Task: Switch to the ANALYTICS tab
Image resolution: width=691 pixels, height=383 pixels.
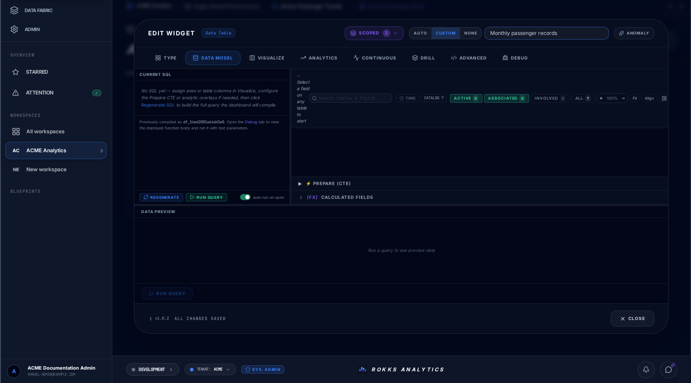Action: [319, 58]
